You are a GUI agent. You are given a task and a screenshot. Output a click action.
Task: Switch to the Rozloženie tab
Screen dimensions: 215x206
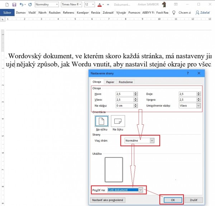click(125, 82)
